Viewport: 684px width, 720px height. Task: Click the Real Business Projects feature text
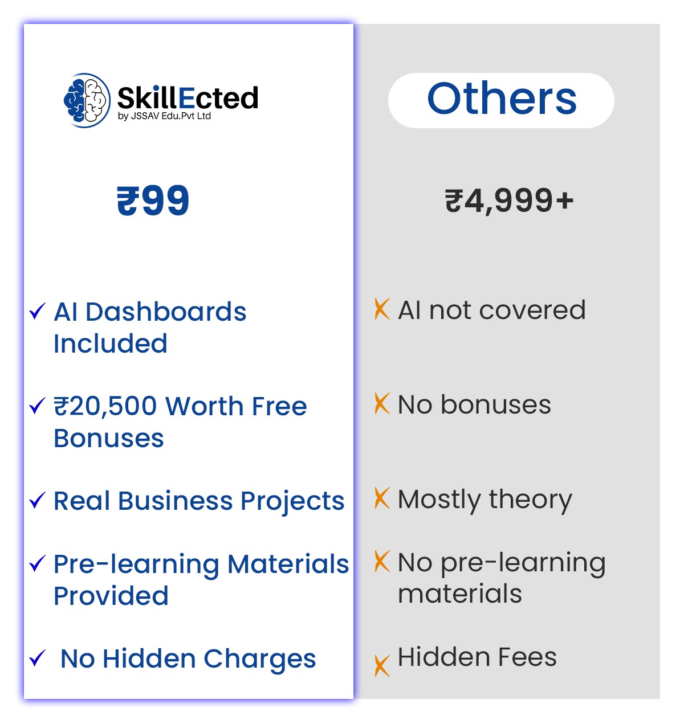[x=199, y=501]
